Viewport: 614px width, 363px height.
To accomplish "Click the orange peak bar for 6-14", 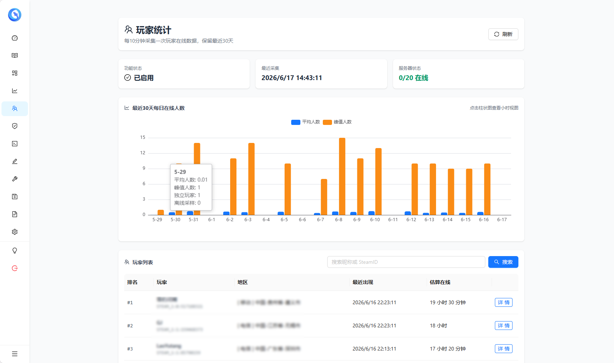I will pyautogui.click(x=451, y=192).
